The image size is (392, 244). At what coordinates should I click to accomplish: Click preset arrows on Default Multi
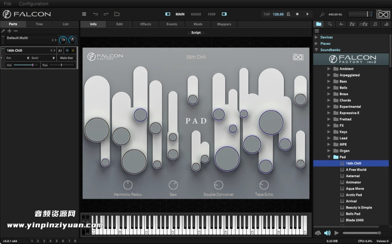pos(54,40)
